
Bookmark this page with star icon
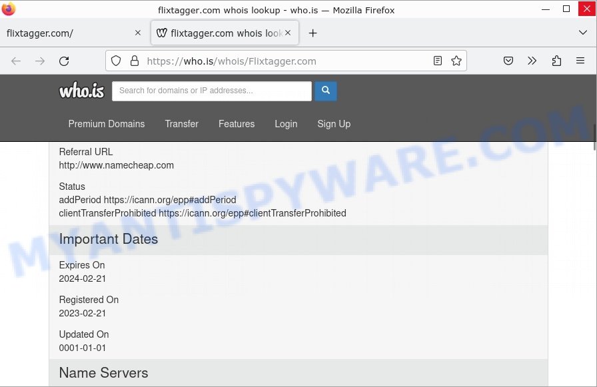click(x=456, y=61)
